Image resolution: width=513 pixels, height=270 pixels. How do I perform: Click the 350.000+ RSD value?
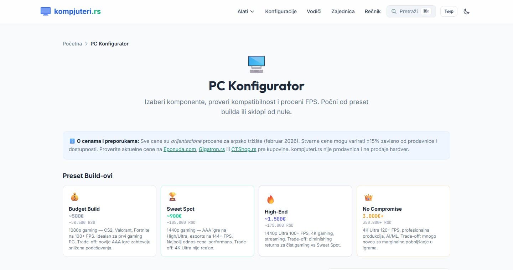(377, 223)
